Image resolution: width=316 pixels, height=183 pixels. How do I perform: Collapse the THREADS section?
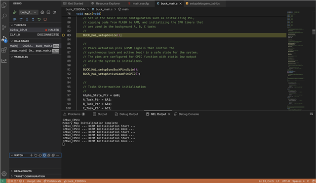pos(35,25)
